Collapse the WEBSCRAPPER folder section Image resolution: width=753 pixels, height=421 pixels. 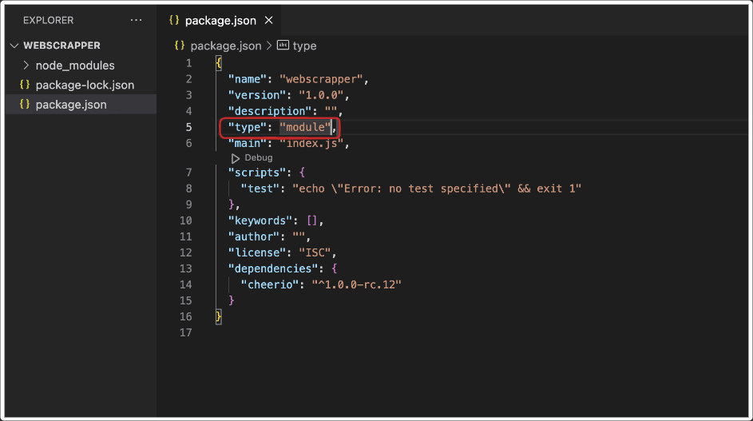click(x=14, y=46)
